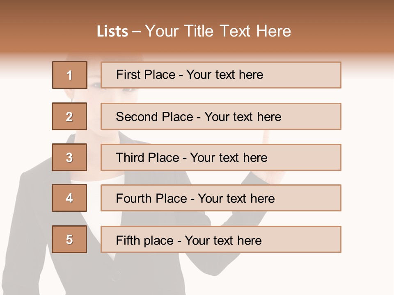394x295 pixels.
Task: Select the number 3 box
Action: 69,157
